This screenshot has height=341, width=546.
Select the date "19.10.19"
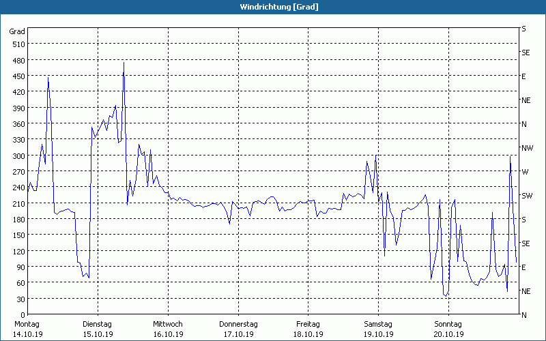[379, 334]
